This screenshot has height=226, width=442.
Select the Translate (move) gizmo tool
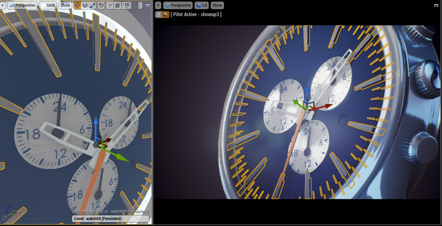click(77, 5)
